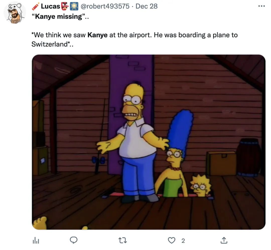Click the like count number 2

coord(183,241)
